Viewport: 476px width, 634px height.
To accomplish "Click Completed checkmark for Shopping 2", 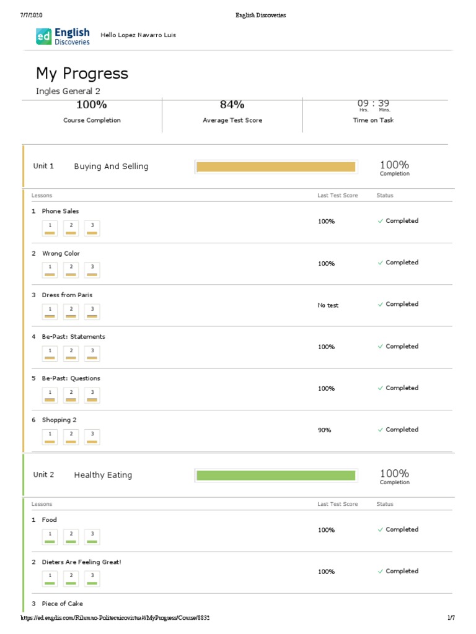I will [381, 430].
